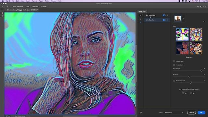Click the volume icon in the menu bar
208x117 pixels.
click(x=199, y=1)
